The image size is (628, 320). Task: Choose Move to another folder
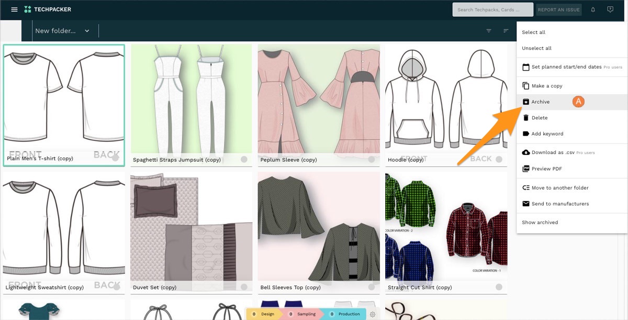tap(572, 187)
